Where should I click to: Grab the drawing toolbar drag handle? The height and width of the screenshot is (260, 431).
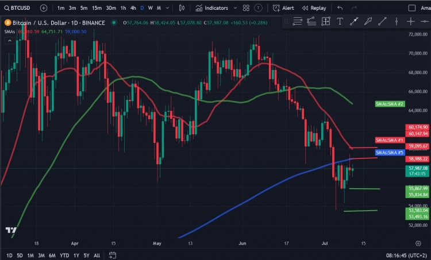click(286, 21)
